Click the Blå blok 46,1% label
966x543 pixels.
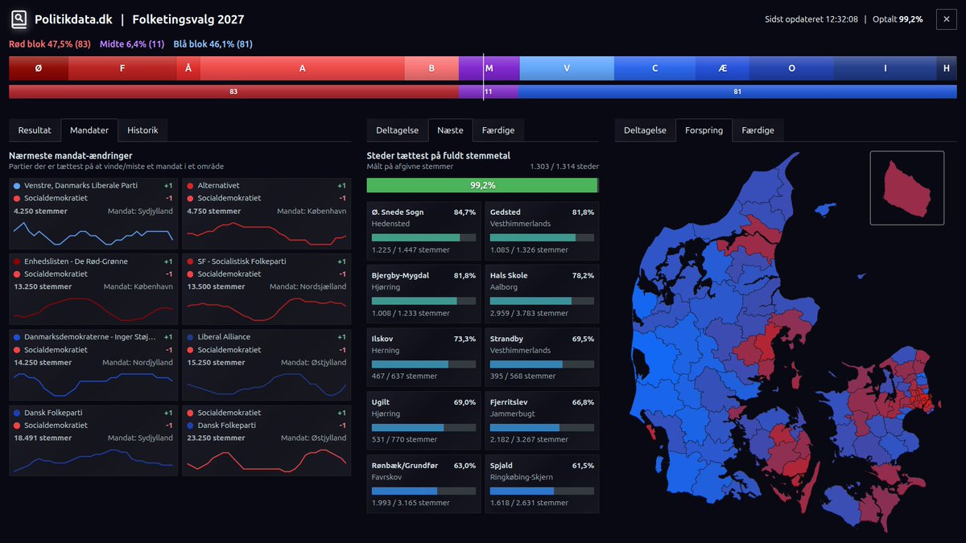pyautogui.click(x=213, y=44)
